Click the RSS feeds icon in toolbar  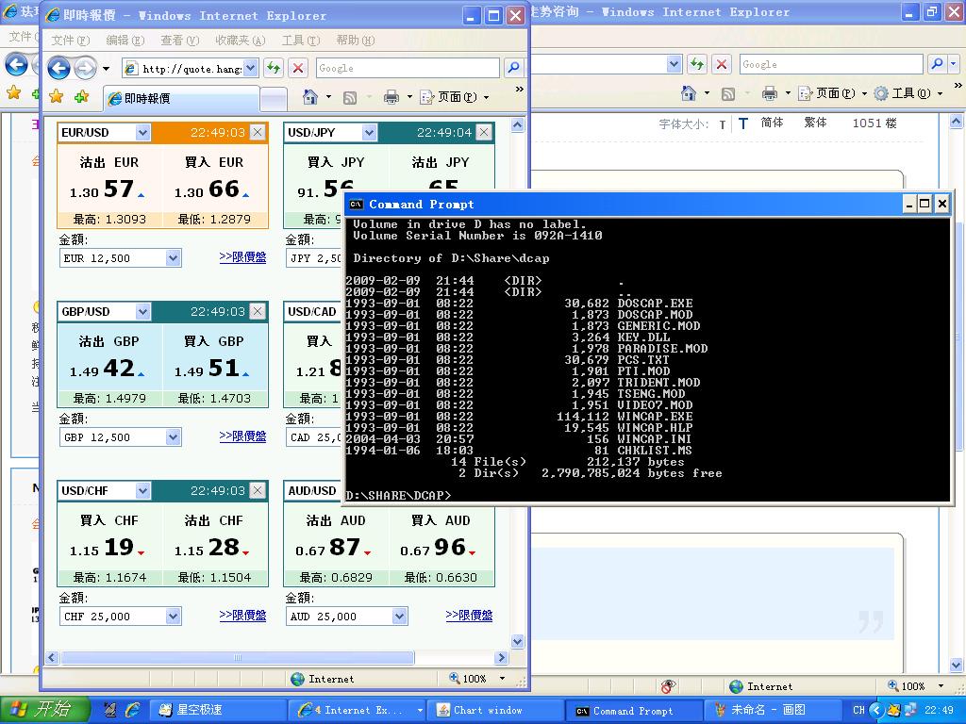350,97
